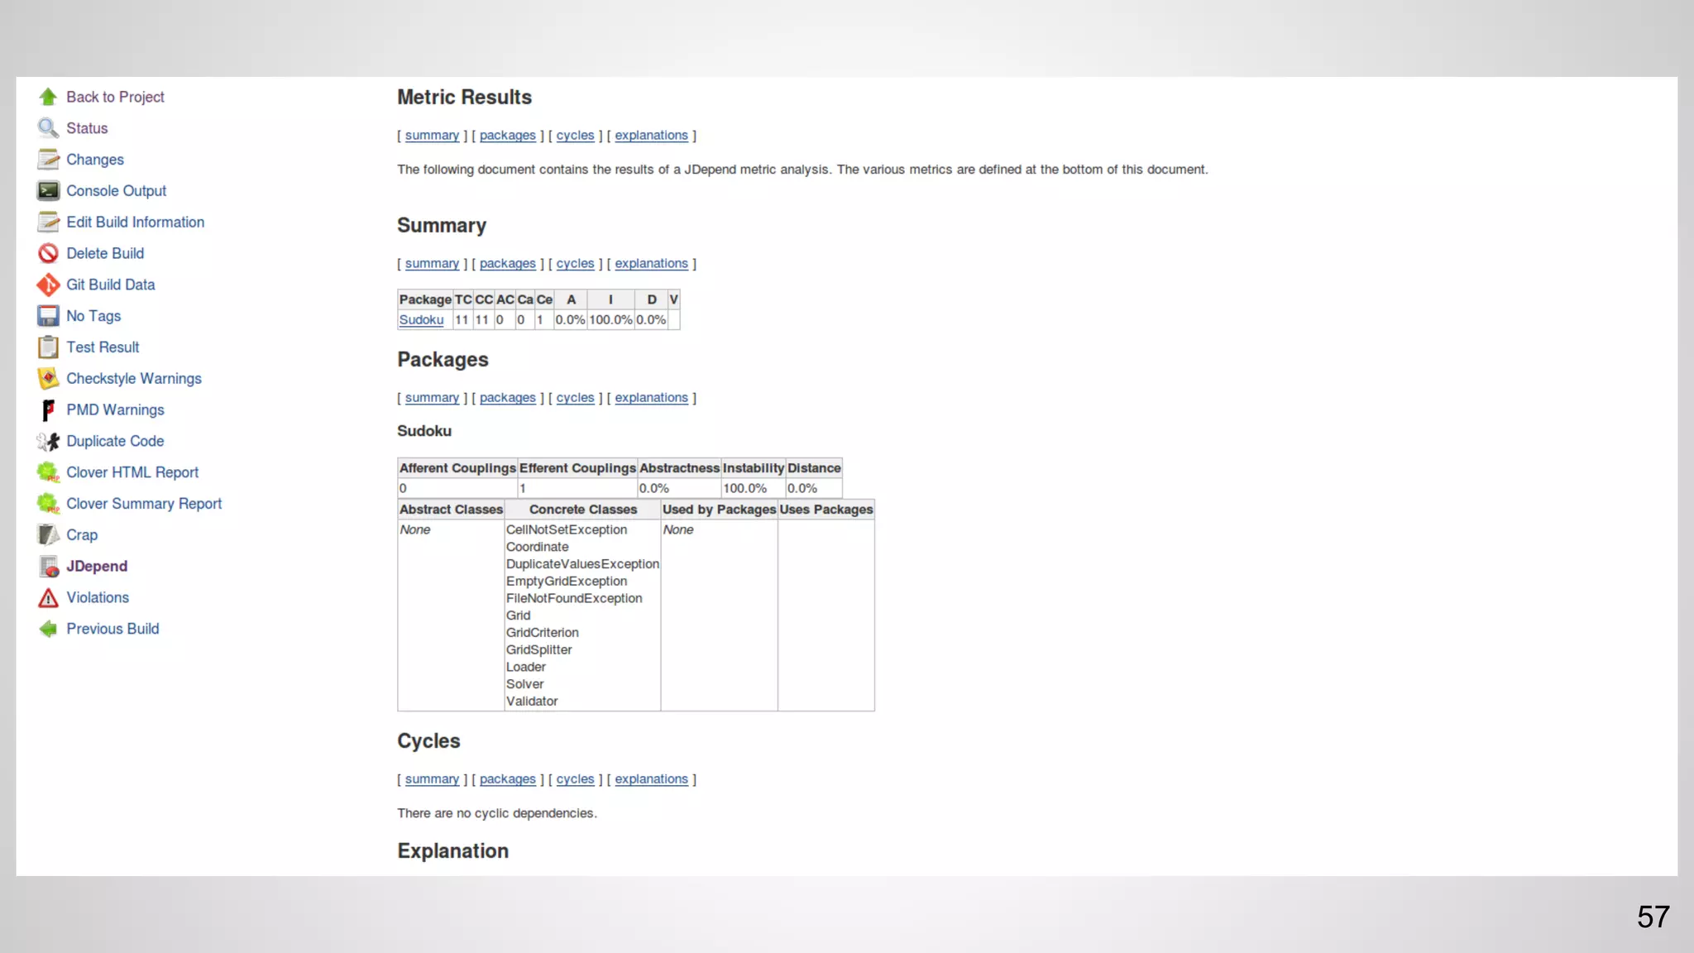
Task: Click the PMD Warnings icon
Action: click(48, 410)
